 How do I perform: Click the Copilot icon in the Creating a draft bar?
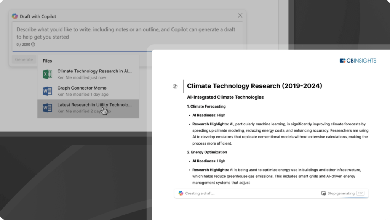181,193
